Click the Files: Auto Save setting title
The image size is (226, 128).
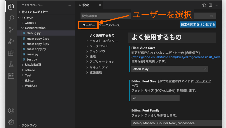pos(143,48)
